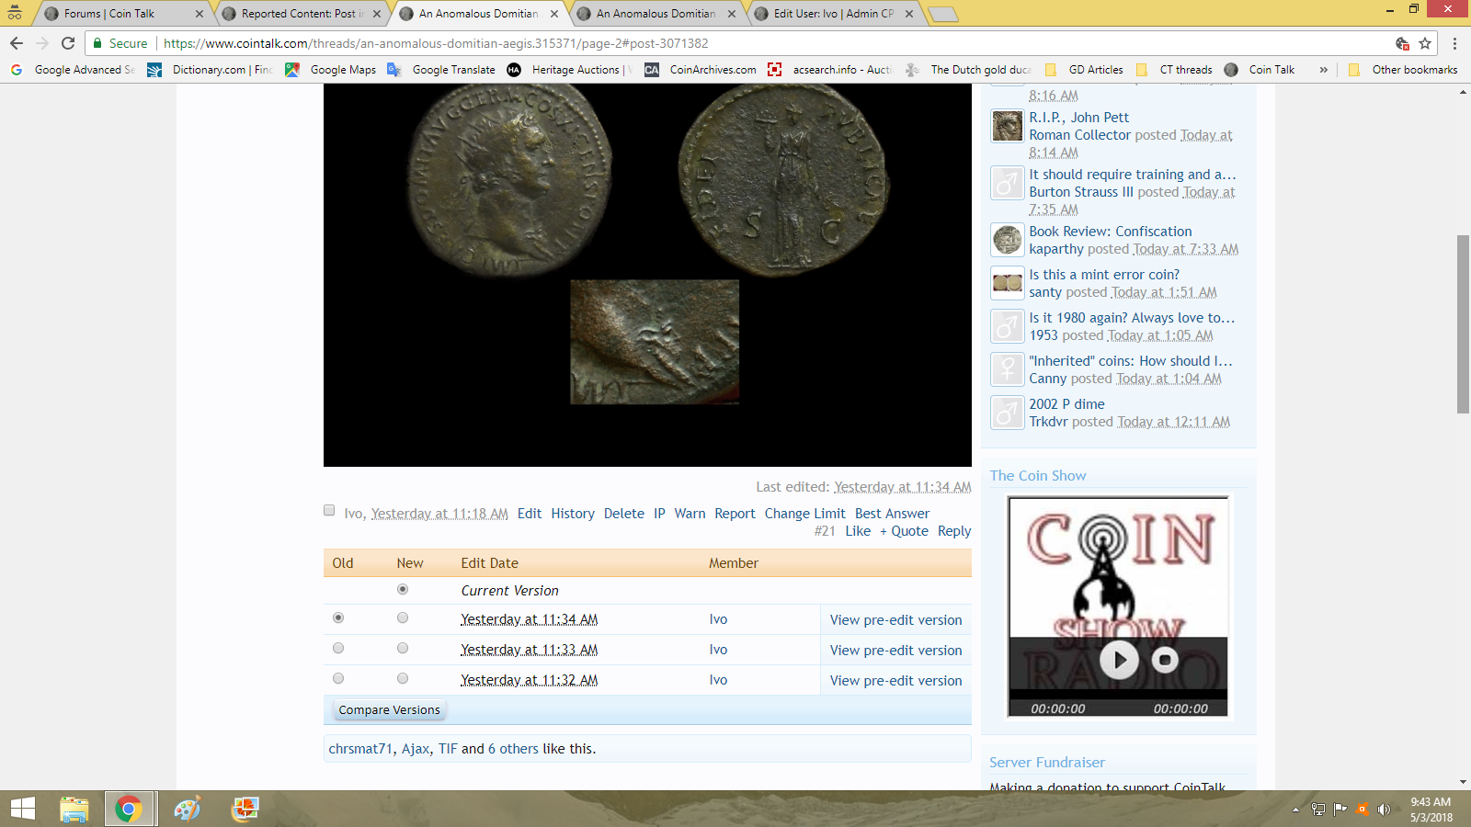
Task: Click the Warn link for Ivo's post
Action: pyautogui.click(x=690, y=514)
